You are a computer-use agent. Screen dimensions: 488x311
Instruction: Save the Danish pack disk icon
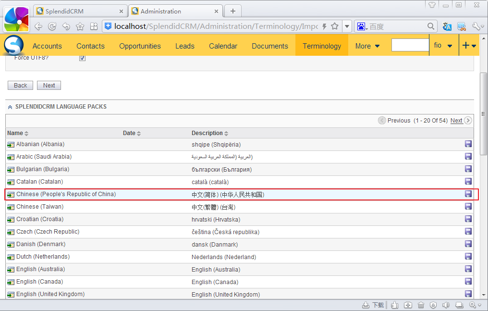[x=468, y=244]
